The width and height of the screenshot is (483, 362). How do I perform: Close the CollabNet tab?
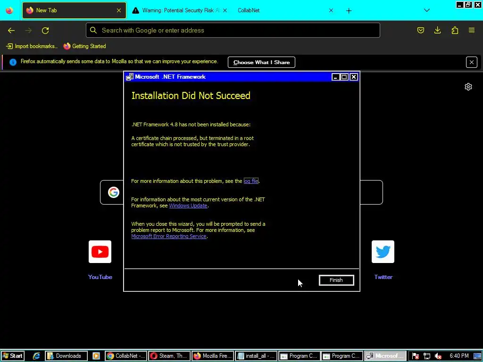click(331, 10)
